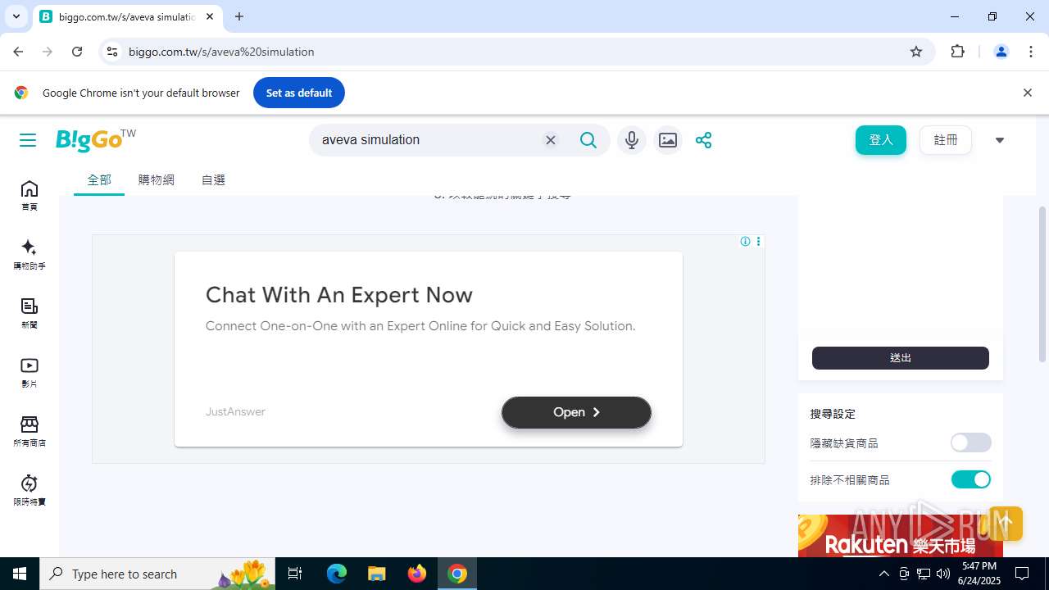Open the shopping assistant sidebar item
This screenshot has height=590, width=1049.
coord(30,255)
